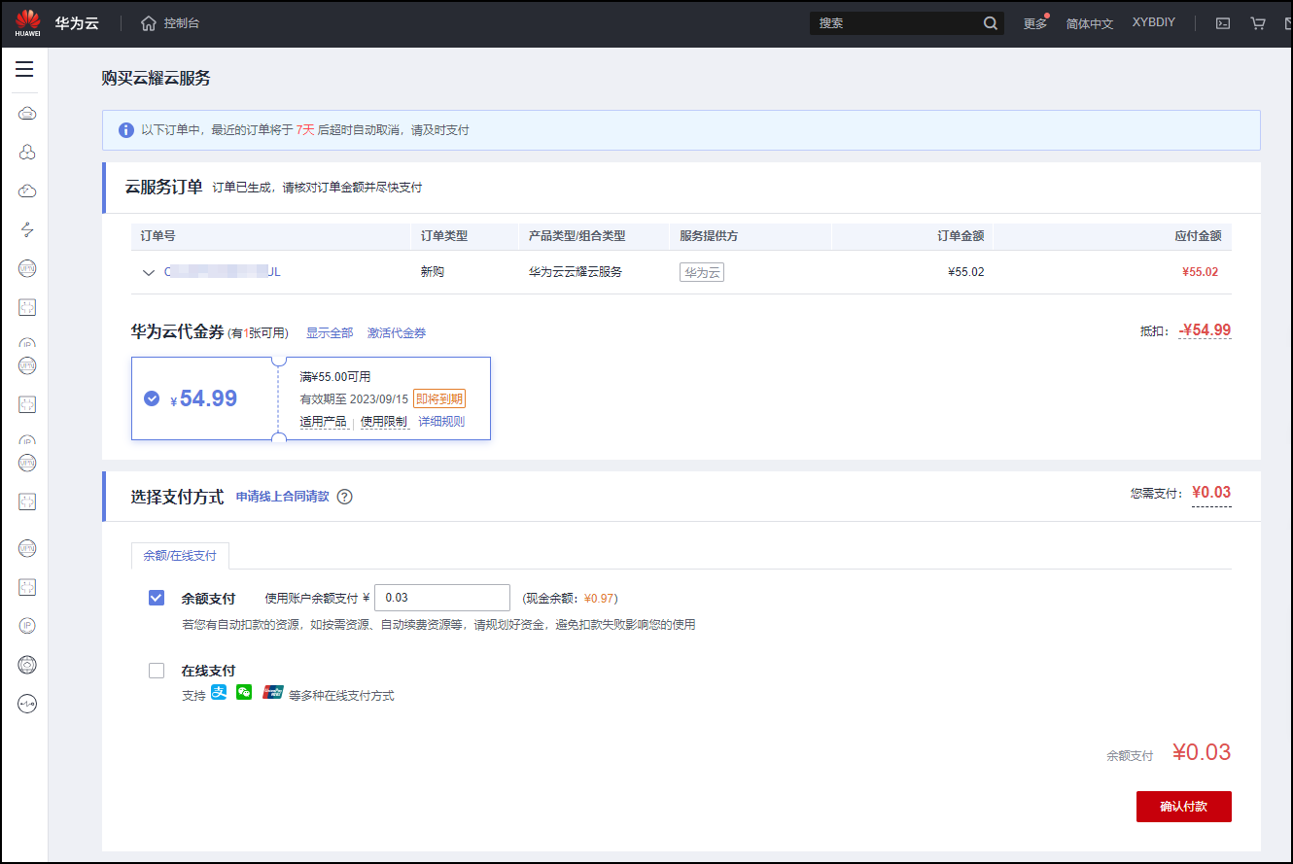
Task: Click 激活代金券 link
Action: pos(397,333)
